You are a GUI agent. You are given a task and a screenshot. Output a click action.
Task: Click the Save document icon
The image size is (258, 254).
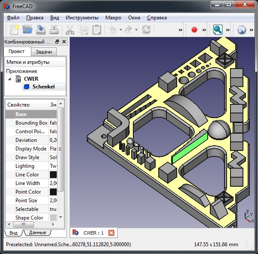point(41,30)
